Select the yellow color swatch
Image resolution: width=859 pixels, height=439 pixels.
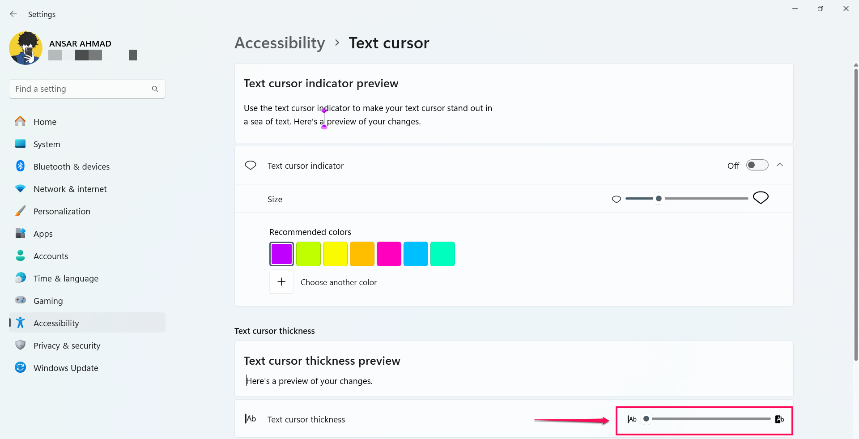pyautogui.click(x=335, y=254)
